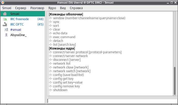
Task: Click the window command help line
Action: point(87,18)
